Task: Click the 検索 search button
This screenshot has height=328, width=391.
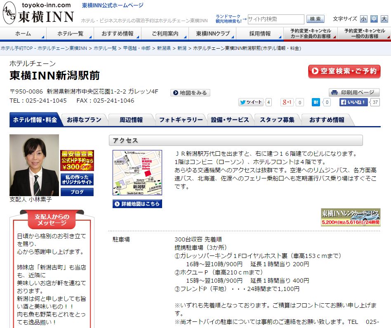Action: tap(316, 19)
